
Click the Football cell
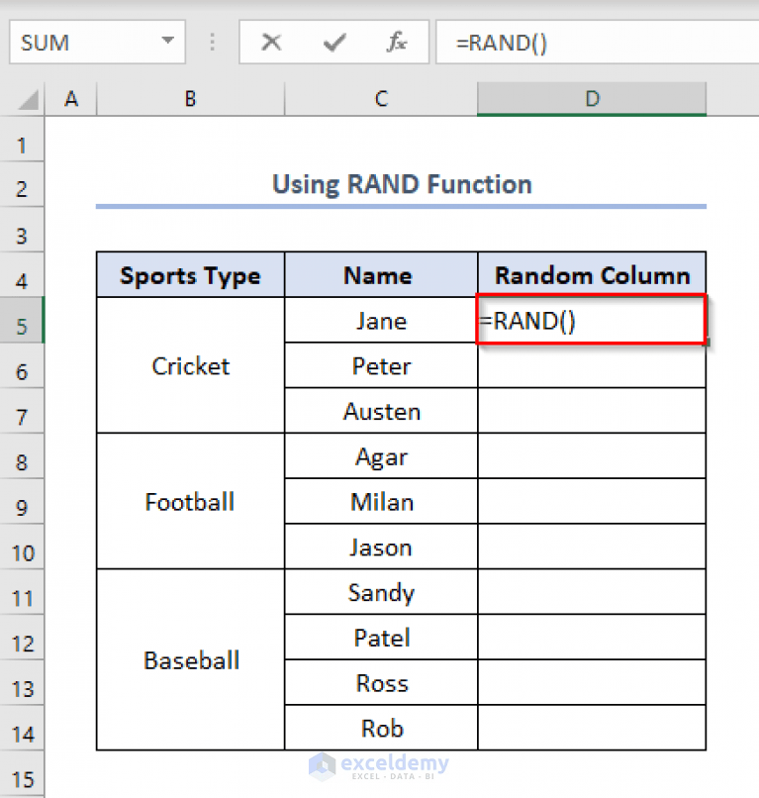[189, 501]
